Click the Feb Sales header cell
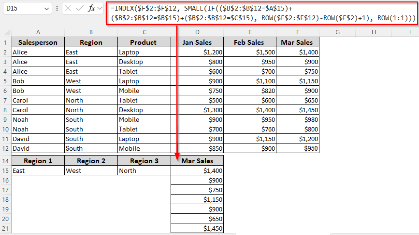The image size is (419, 235). pyautogui.click(x=249, y=42)
